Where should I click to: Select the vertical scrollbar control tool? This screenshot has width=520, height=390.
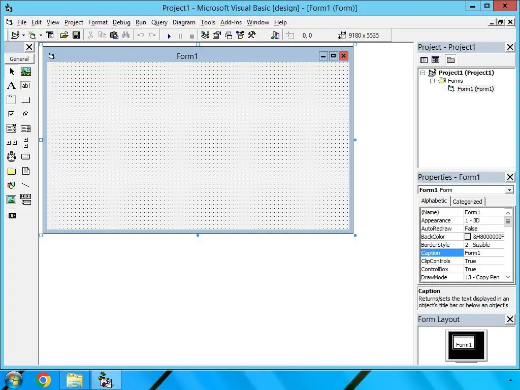(25, 143)
